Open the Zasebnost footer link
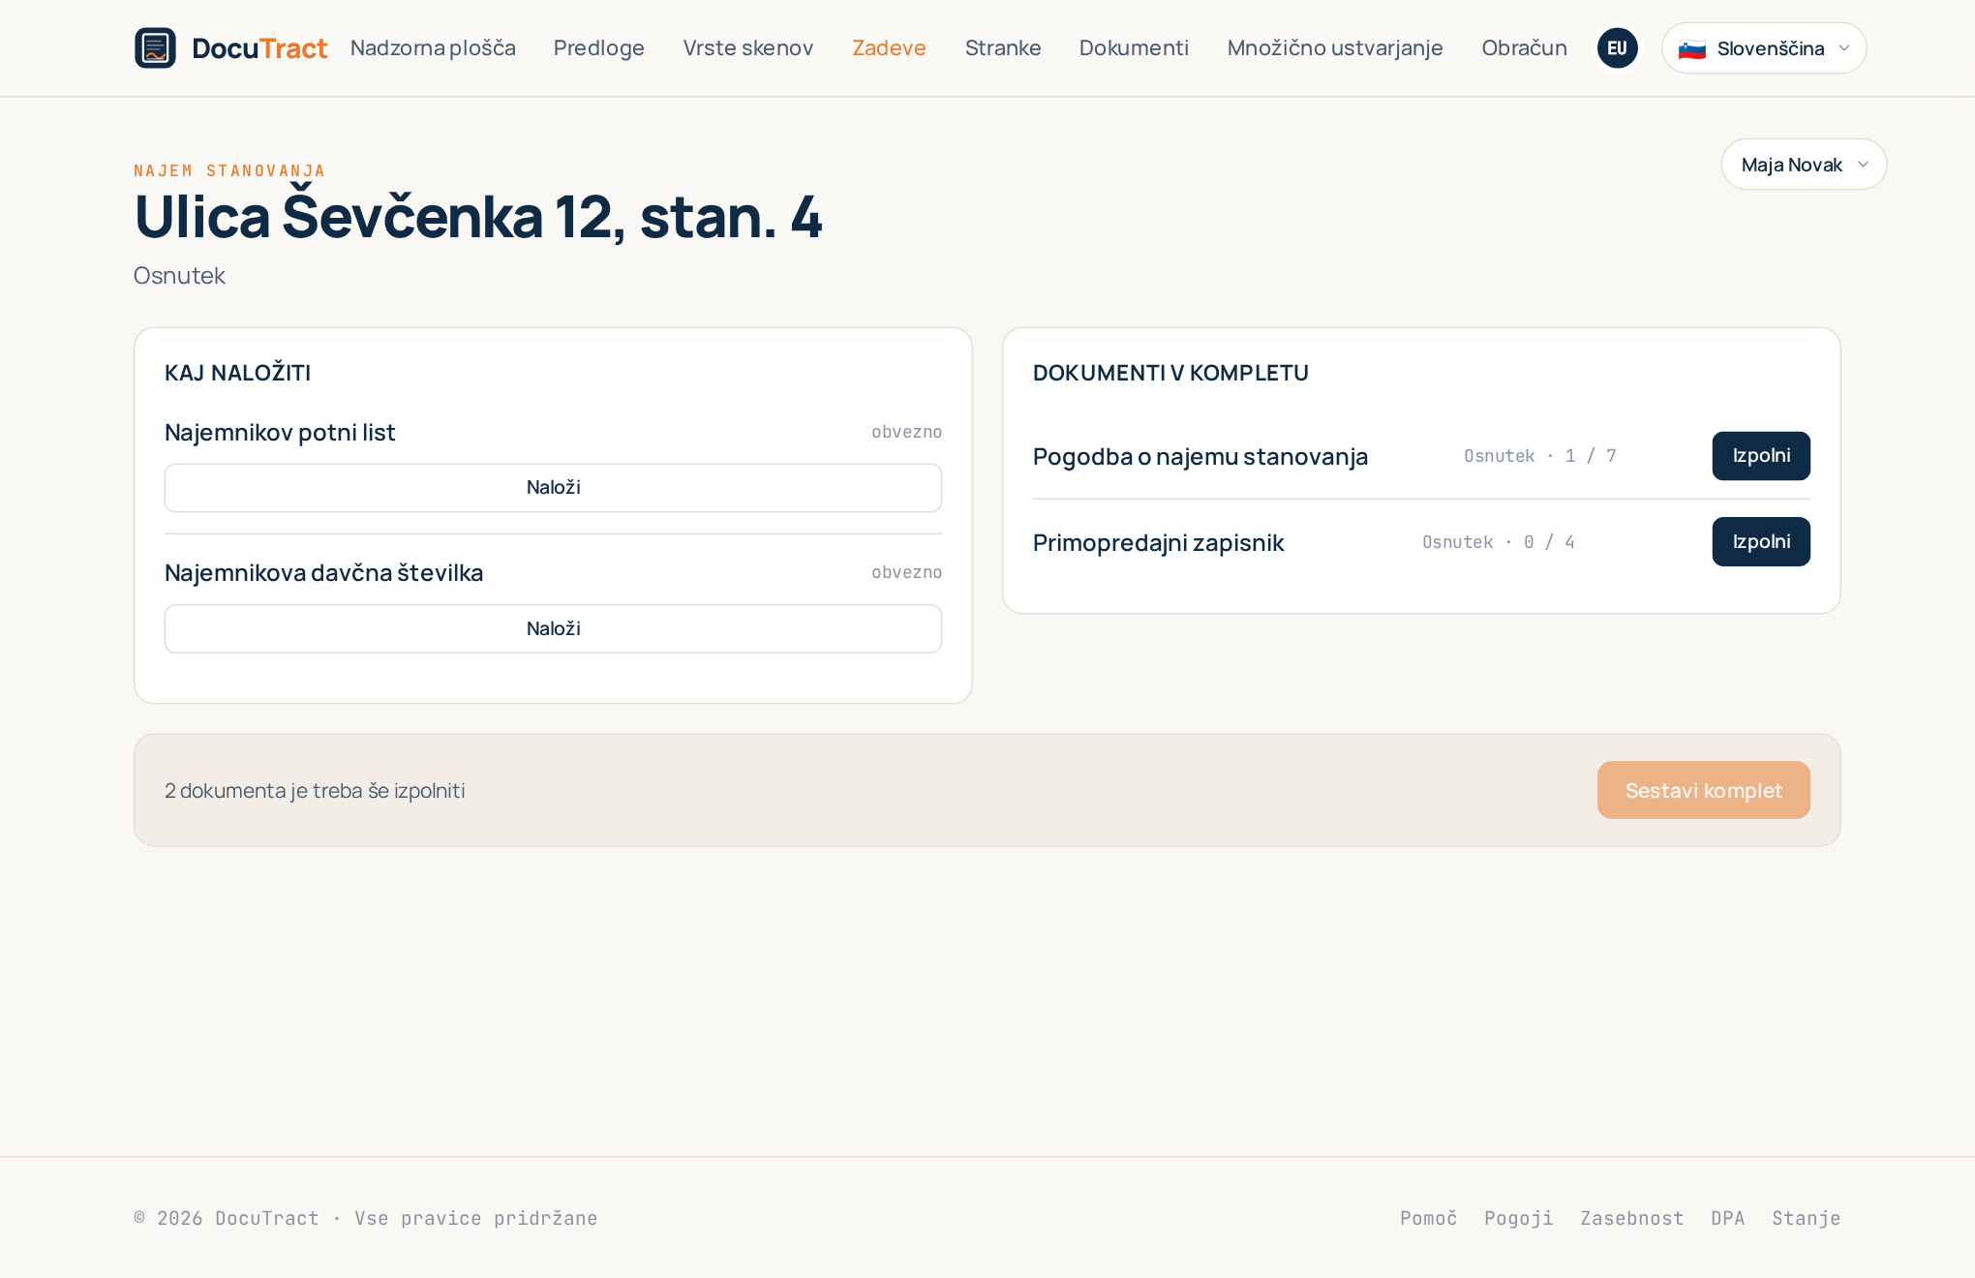 pyautogui.click(x=1631, y=1218)
